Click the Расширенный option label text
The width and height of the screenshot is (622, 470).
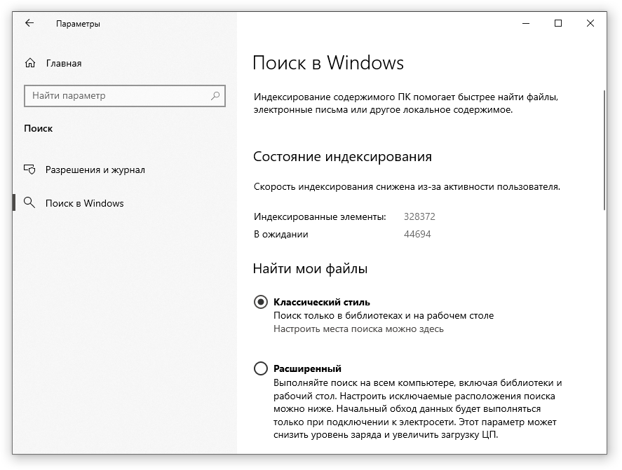point(307,368)
